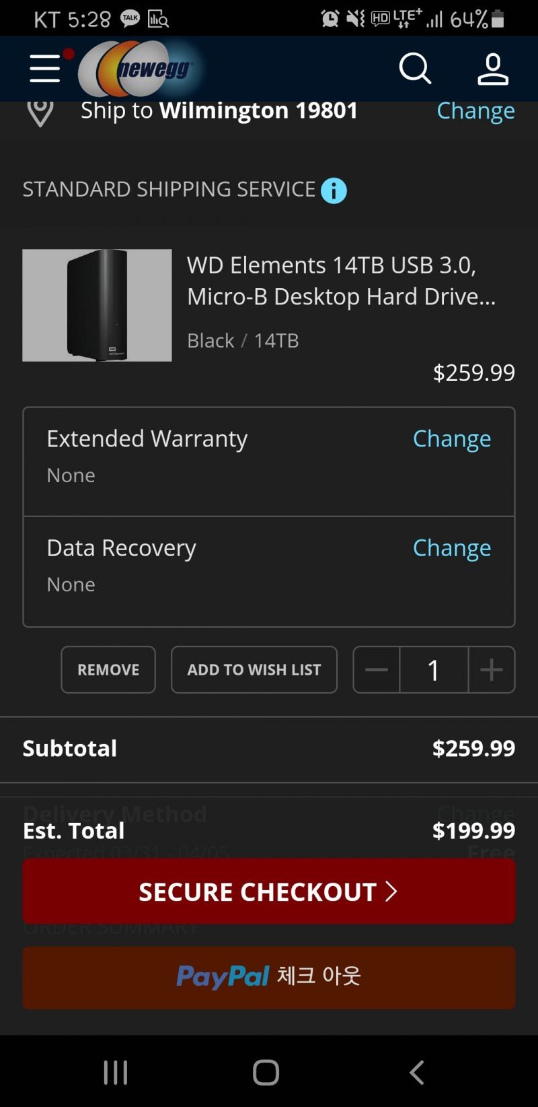Show standard shipping service info icon

[x=334, y=191]
